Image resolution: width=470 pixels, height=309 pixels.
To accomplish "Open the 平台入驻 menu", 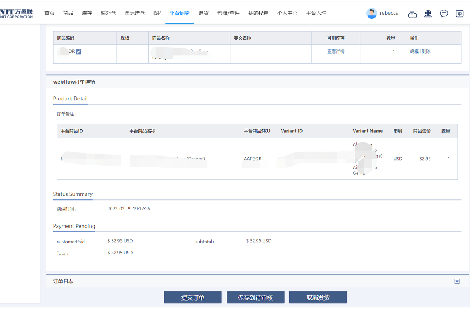I will pyautogui.click(x=316, y=13).
